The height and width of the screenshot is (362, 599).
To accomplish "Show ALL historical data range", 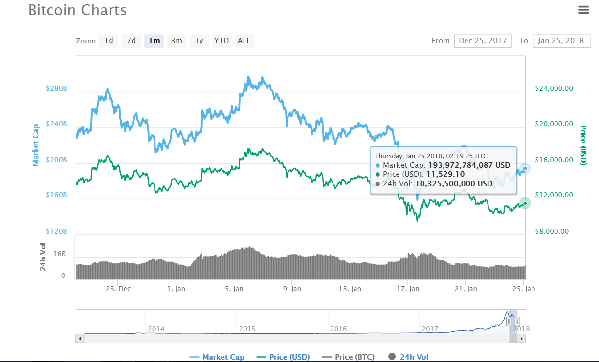I will [x=244, y=41].
